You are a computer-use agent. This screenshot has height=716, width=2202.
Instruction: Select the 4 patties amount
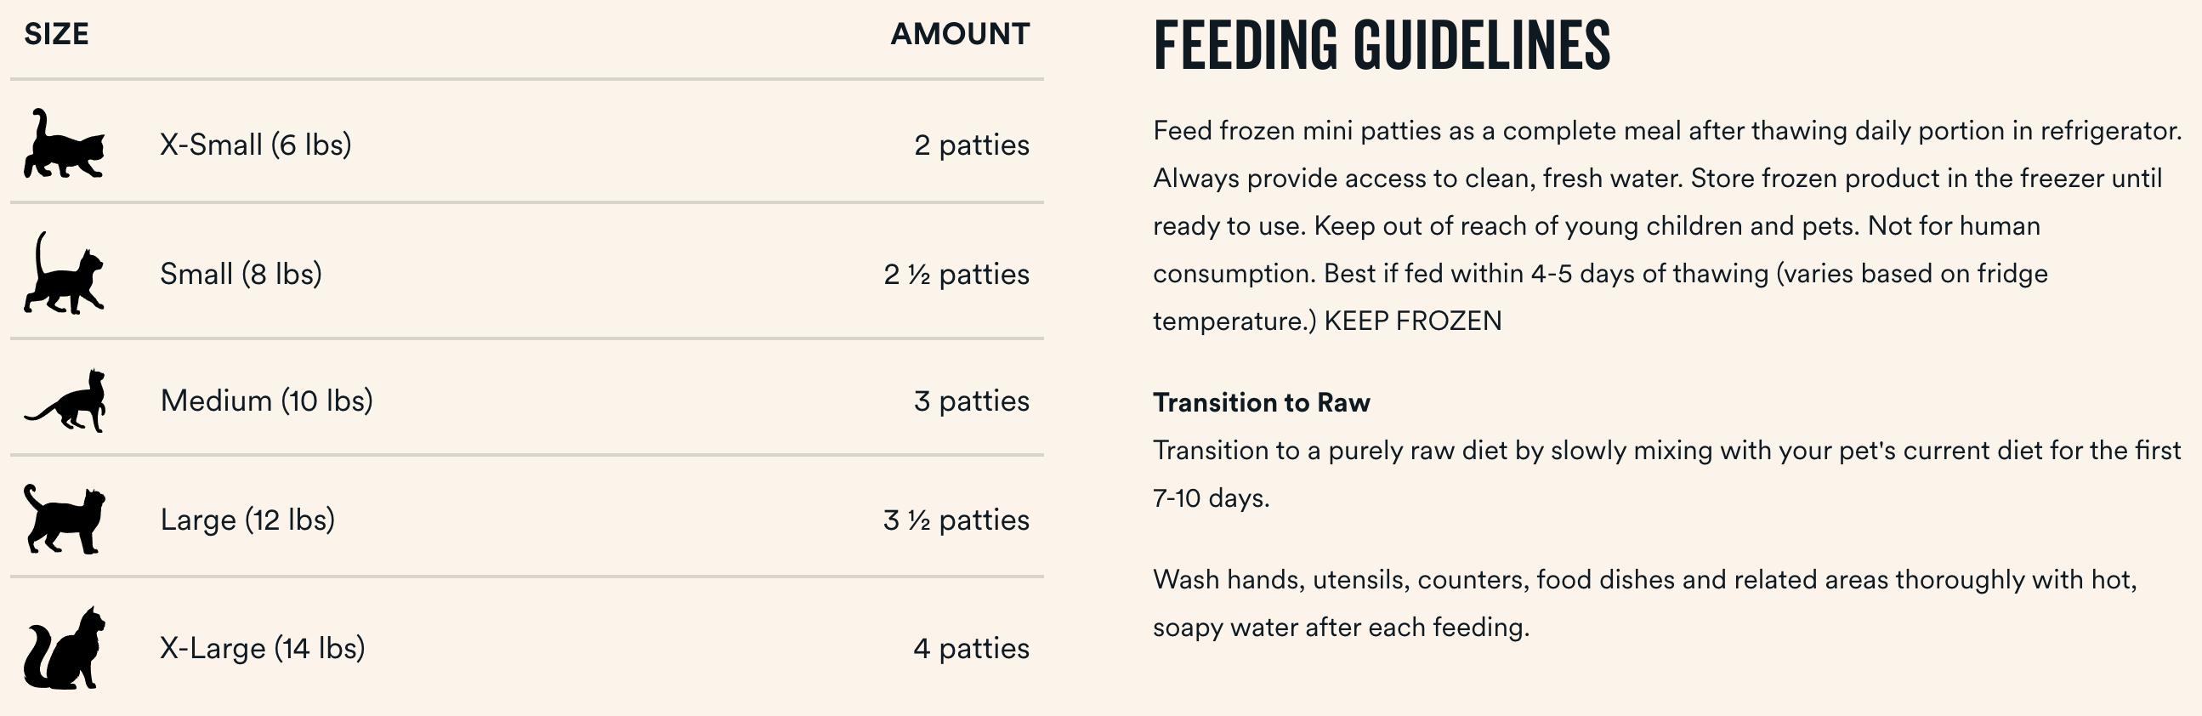(x=971, y=649)
